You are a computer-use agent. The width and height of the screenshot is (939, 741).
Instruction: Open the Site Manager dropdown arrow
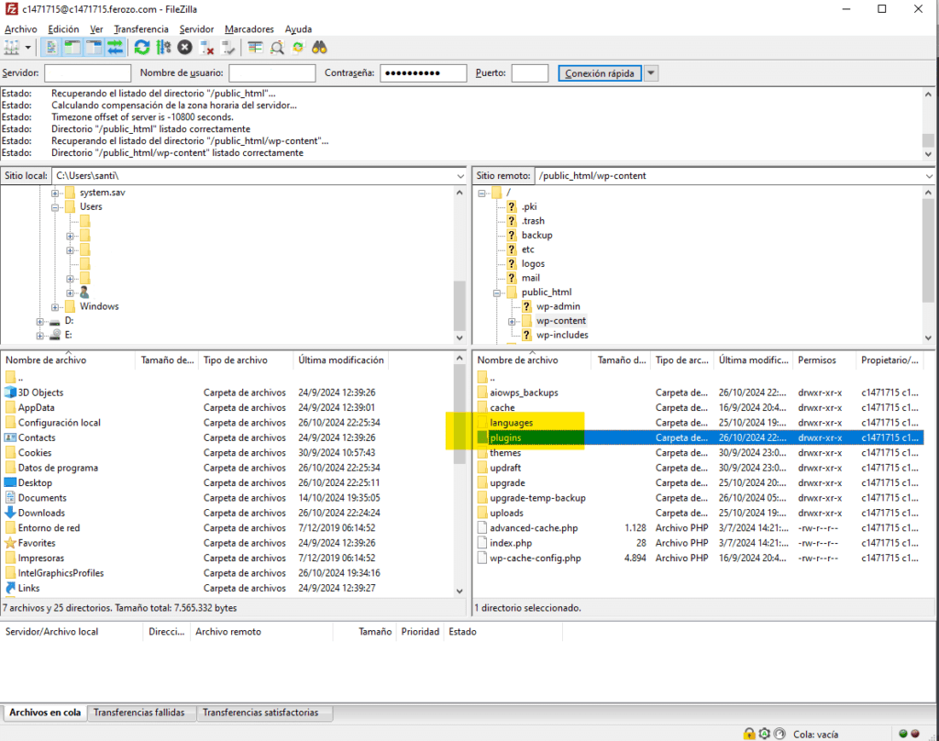(28, 47)
